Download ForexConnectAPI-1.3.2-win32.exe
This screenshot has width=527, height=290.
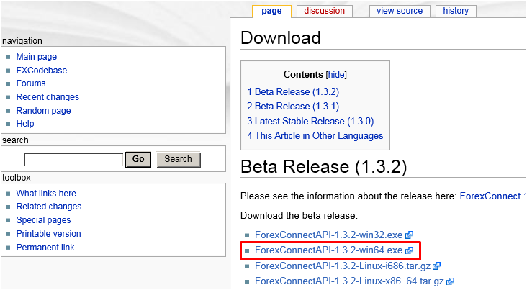pos(329,235)
